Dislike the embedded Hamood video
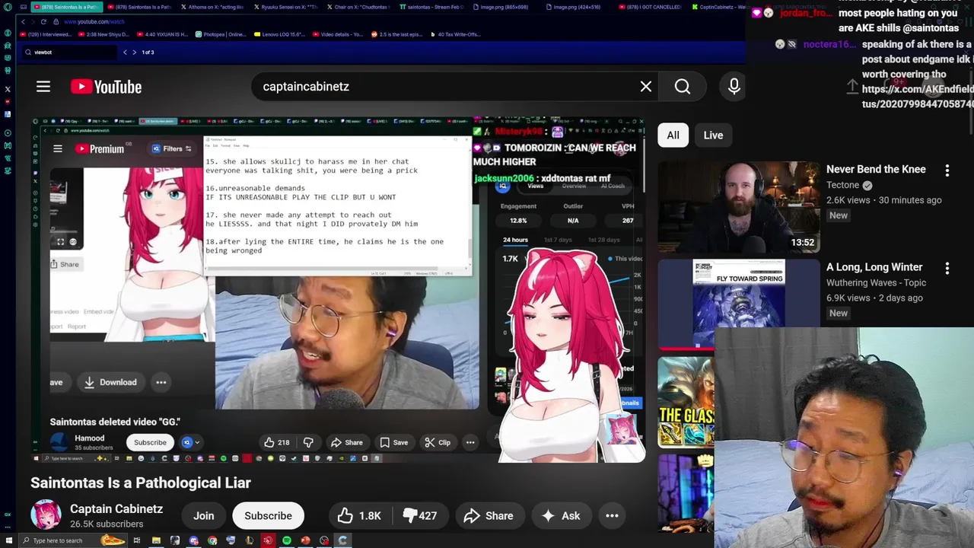 [x=308, y=442]
